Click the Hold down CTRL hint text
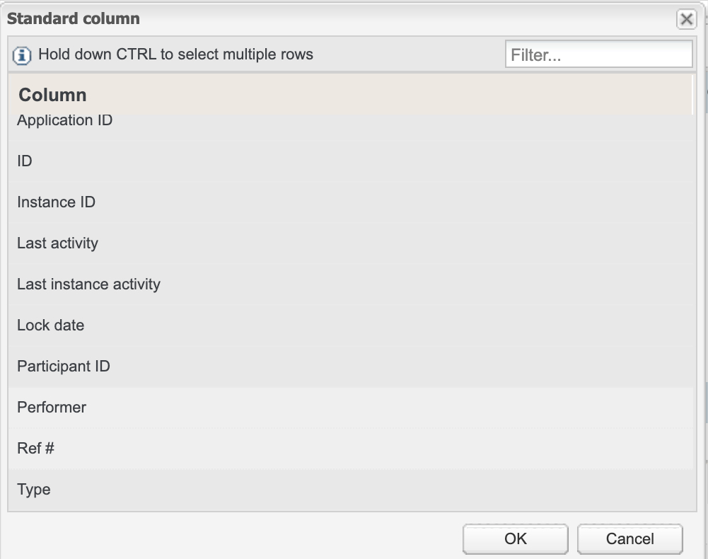708x559 pixels. tap(175, 54)
